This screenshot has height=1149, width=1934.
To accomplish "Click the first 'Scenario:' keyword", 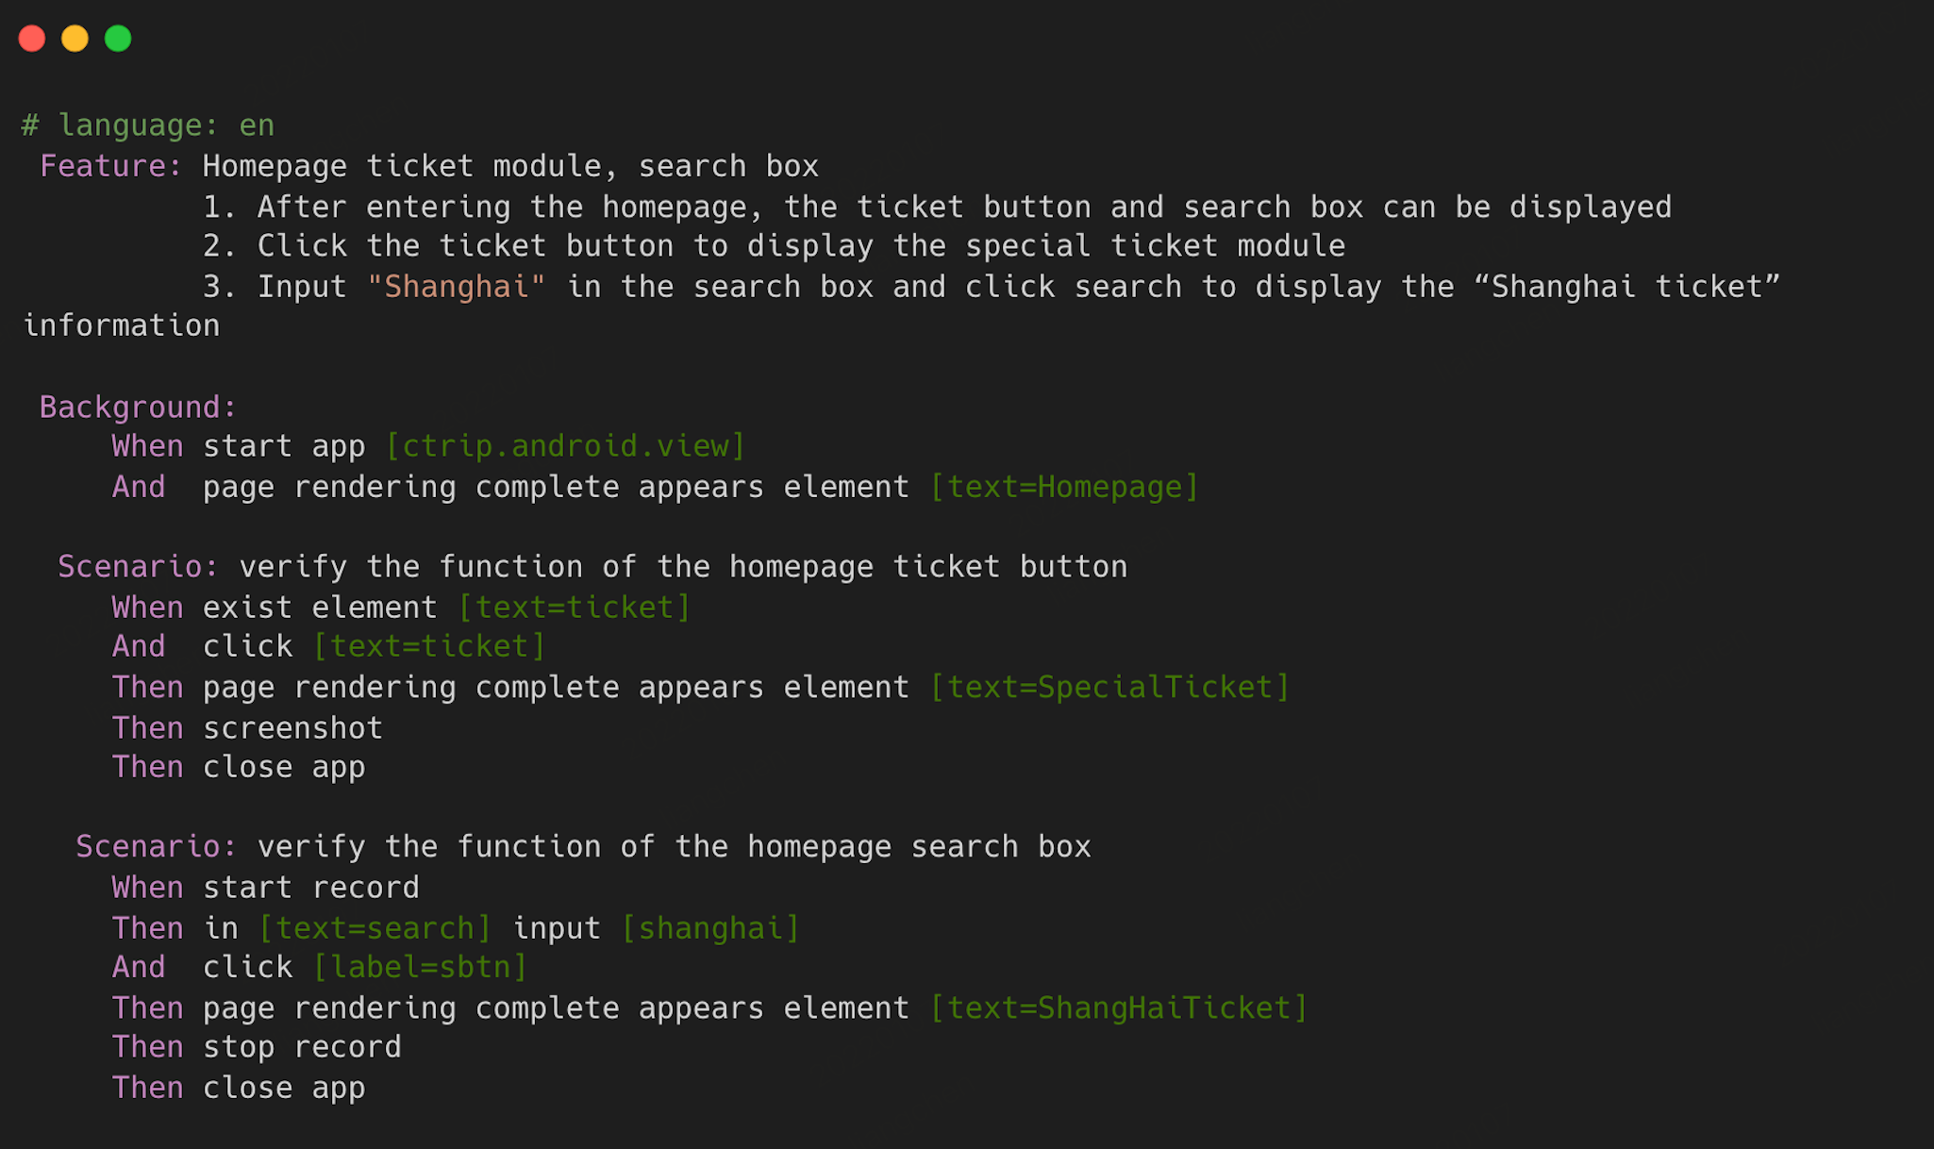I will [139, 567].
